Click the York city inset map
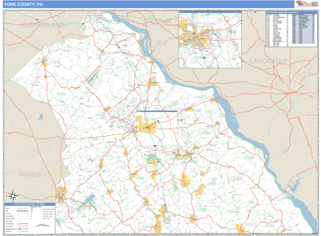Image resolution: width=321 pixels, height=236 pixels. tap(210, 40)
